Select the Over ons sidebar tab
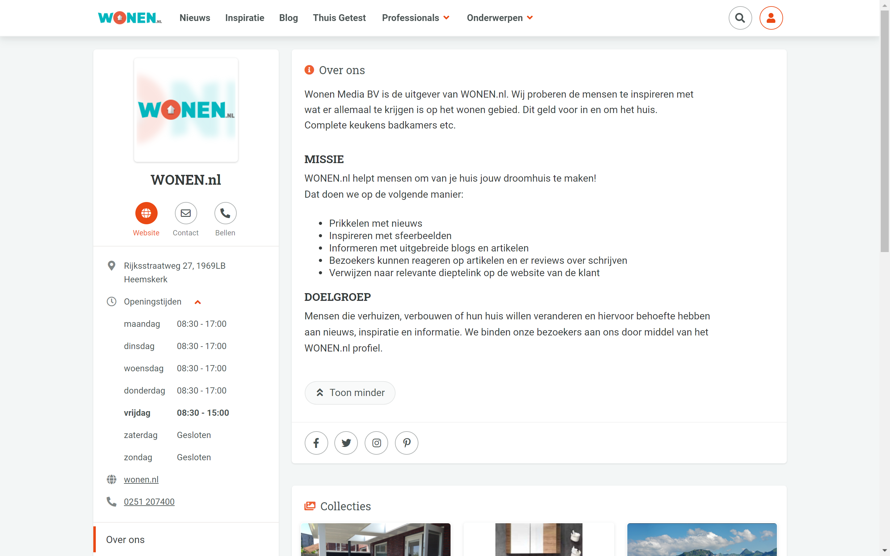Image resolution: width=890 pixels, height=556 pixels. [125, 539]
